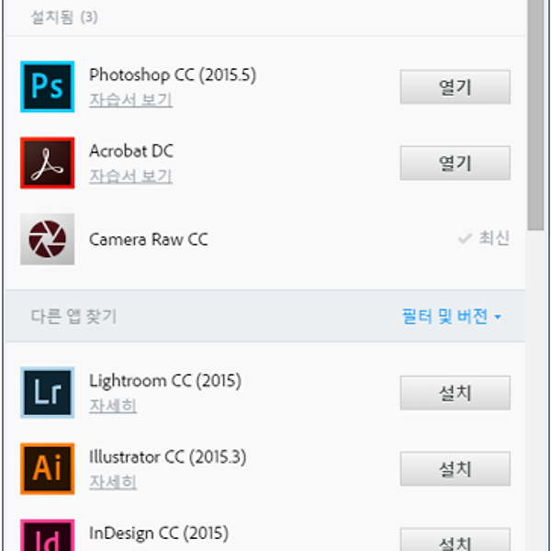Open 자습서 보기 link under Acrobat DC
This screenshot has width=551, height=551.
point(130,176)
